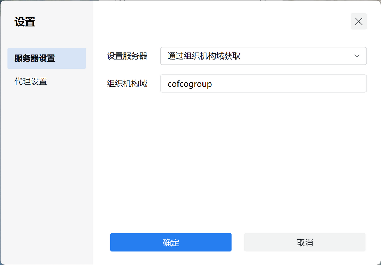
Task: Click the cofcogroup text in the field
Action: 189,84
